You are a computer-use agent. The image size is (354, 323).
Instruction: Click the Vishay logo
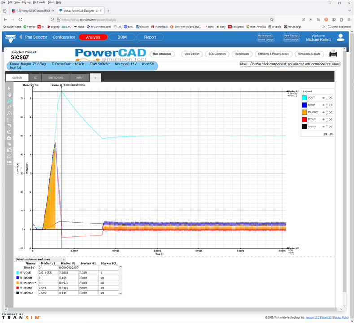click(10, 38)
